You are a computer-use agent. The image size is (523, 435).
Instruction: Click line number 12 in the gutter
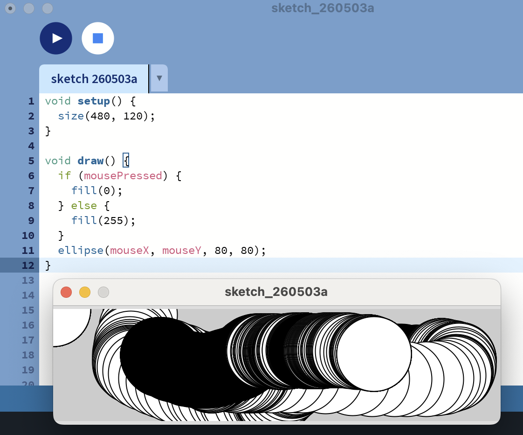click(28, 265)
